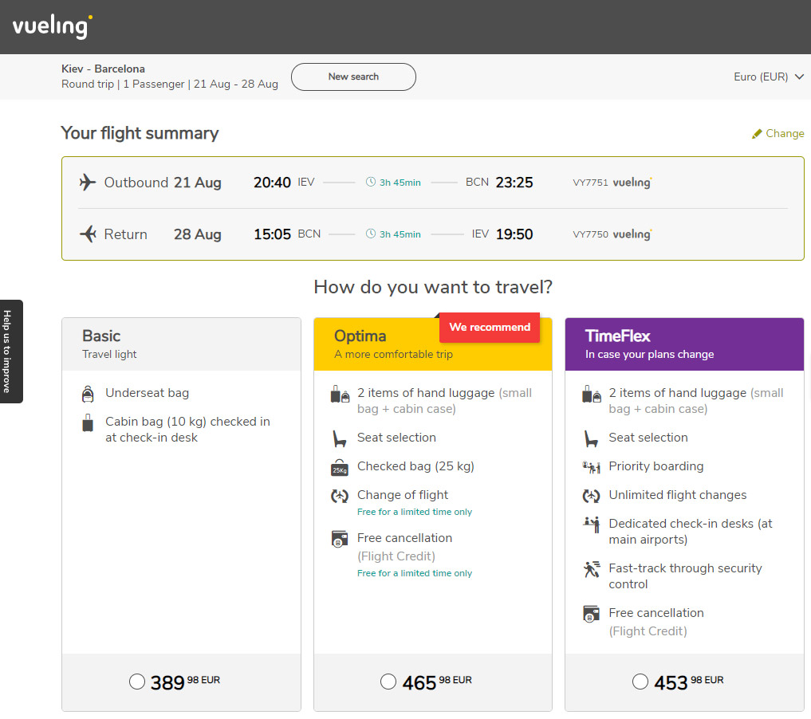Image resolution: width=811 pixels, height=719 pixels.
Task: Click the 'Checked bag (25 kg)' feature text
Action: coord(415,466)
